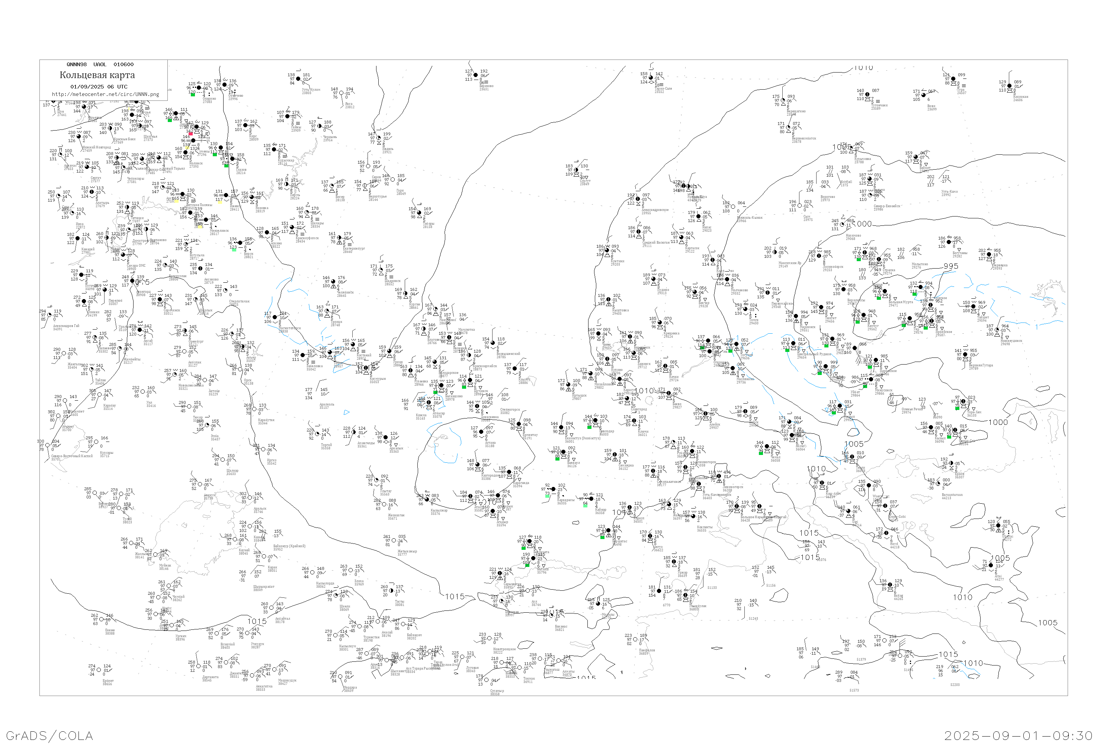
Task: Click the Кольцевая карта map title
Action: (x=97, y=75)
